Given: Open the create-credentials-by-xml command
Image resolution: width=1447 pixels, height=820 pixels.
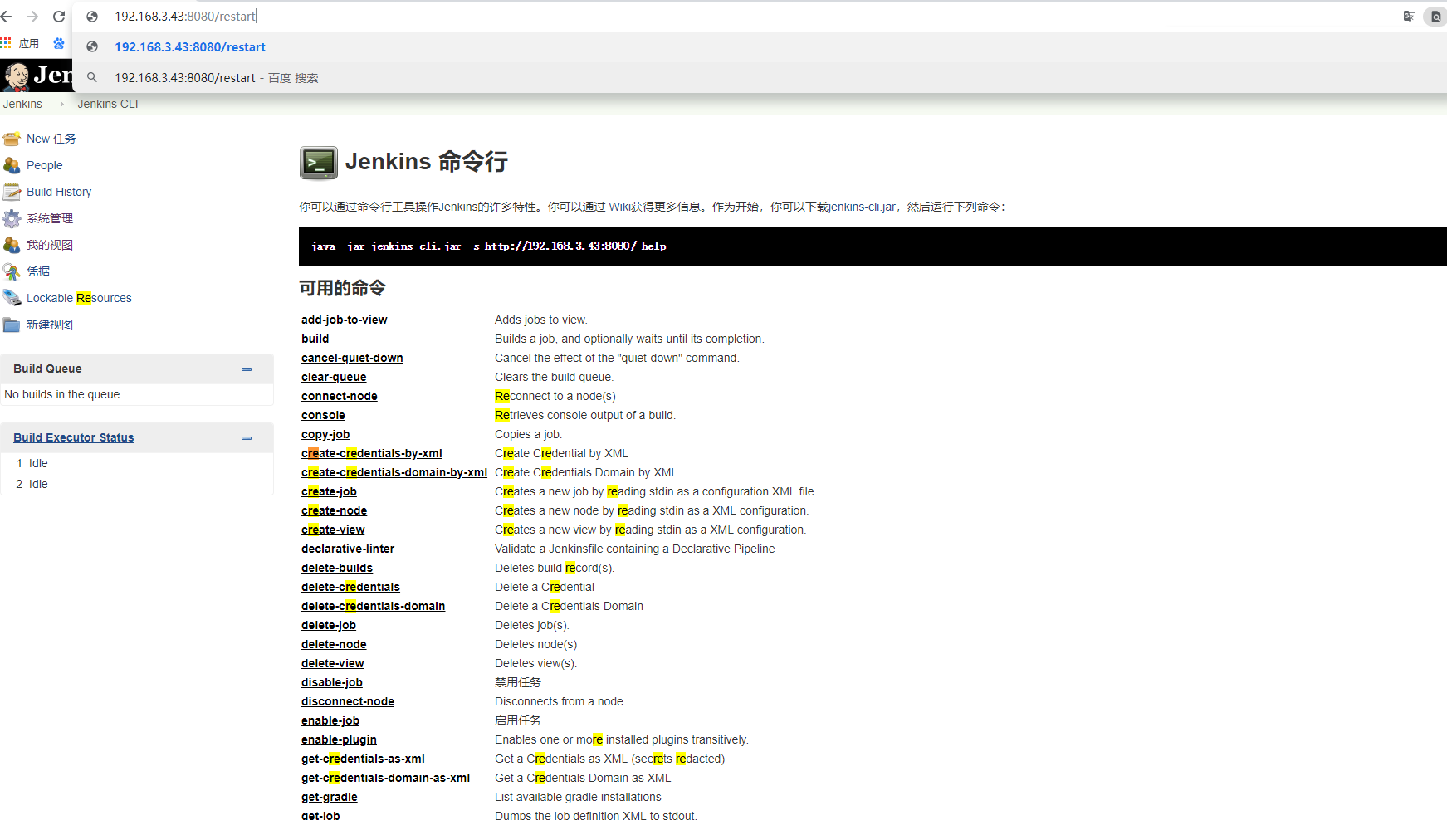Looking at the screenshot, I should click(x=372, y=453).
